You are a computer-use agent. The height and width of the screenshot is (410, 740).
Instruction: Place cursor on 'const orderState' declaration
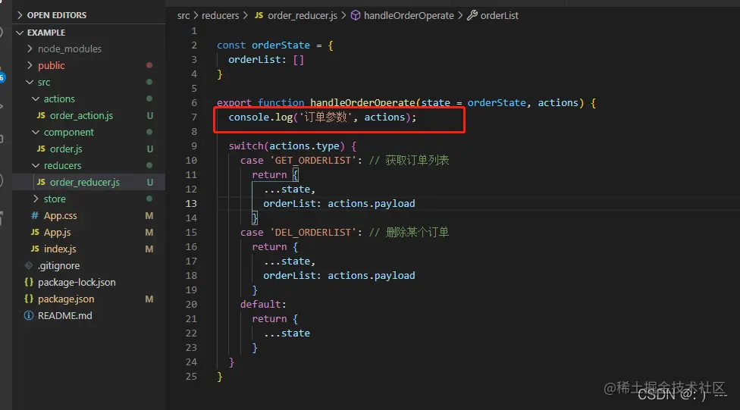tap(263, 45)
